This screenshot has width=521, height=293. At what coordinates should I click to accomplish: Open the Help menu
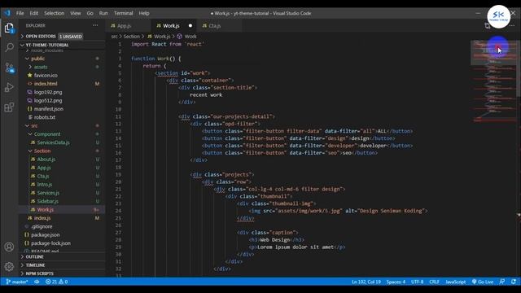(144, 13)
